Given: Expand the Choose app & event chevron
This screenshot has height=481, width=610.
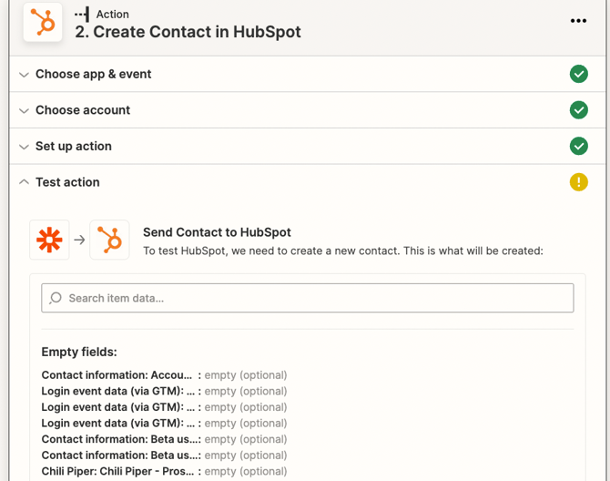Looking at the screenshot, I should point(24,75).
